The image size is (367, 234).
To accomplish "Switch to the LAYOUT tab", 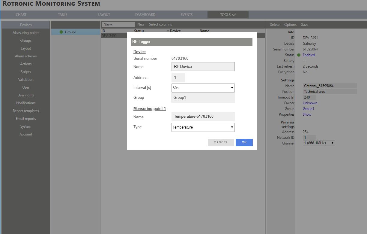I will (x=104, y=15).
